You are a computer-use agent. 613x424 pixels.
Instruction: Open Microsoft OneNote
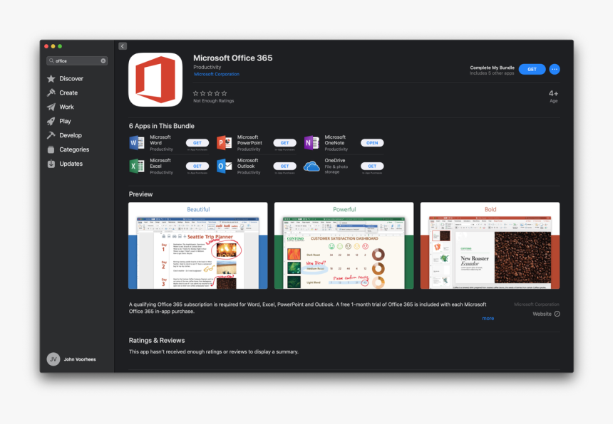[x=372, y=143]
